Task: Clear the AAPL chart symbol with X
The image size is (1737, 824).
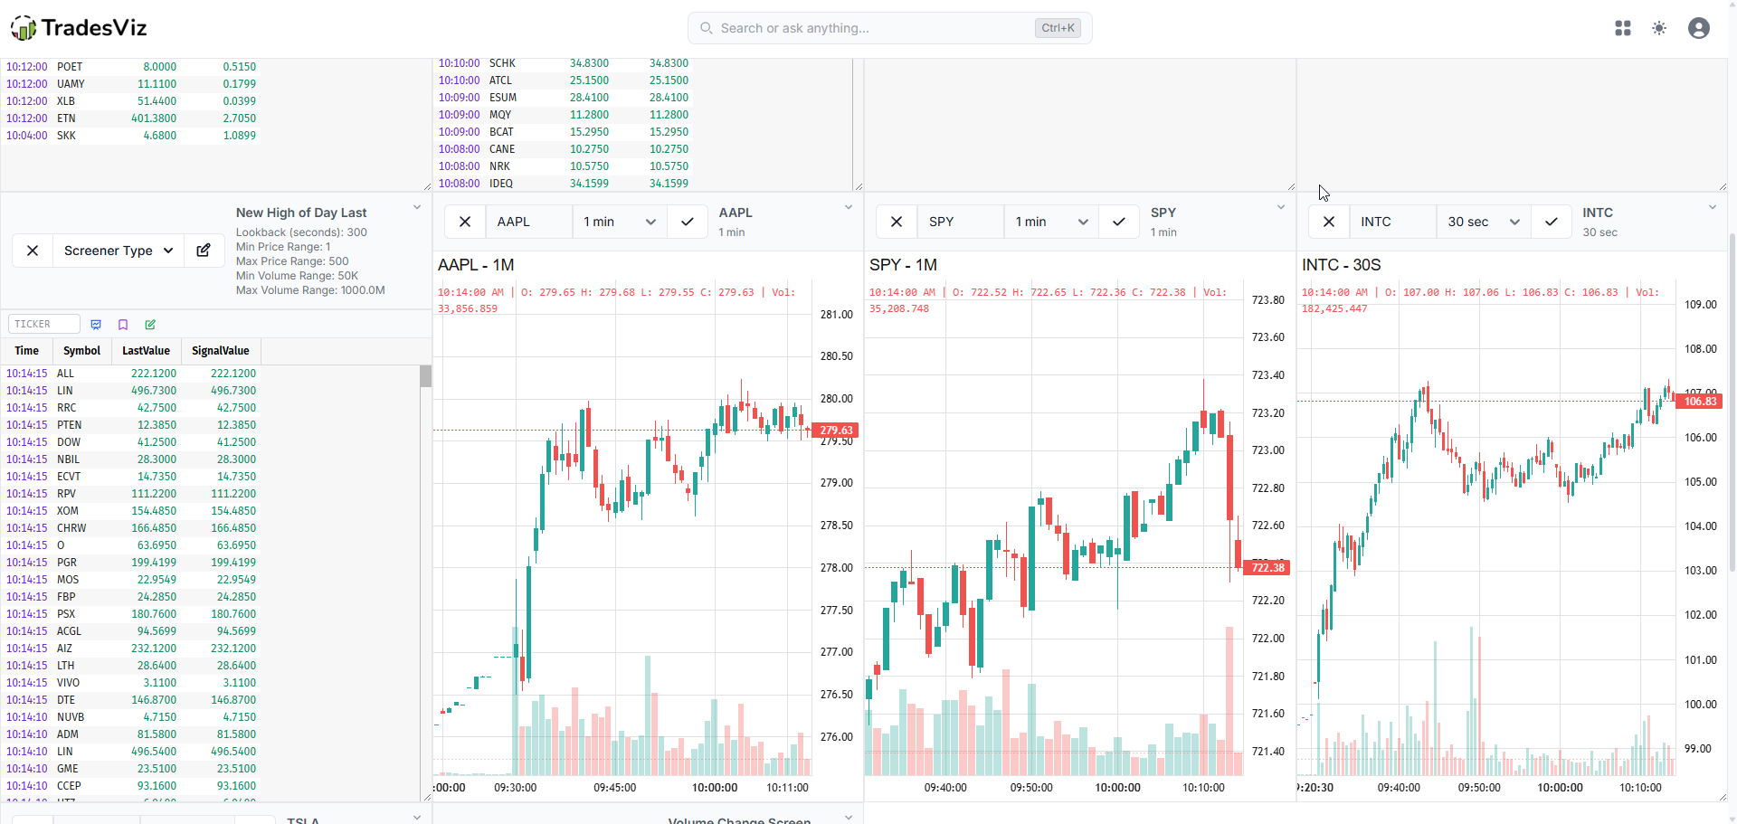Action: tap(465, 222)
